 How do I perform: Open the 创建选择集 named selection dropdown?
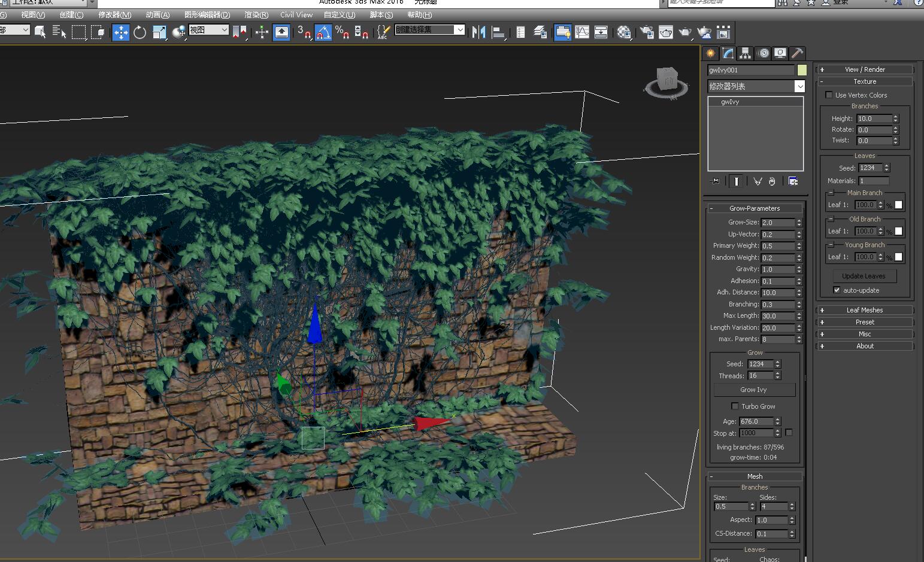[430, 29]
